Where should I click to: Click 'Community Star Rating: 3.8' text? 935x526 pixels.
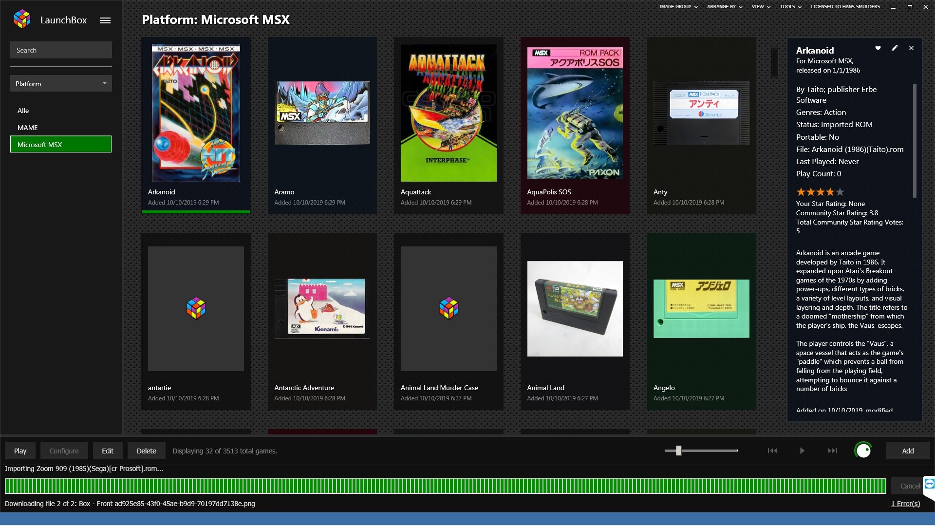837,213
